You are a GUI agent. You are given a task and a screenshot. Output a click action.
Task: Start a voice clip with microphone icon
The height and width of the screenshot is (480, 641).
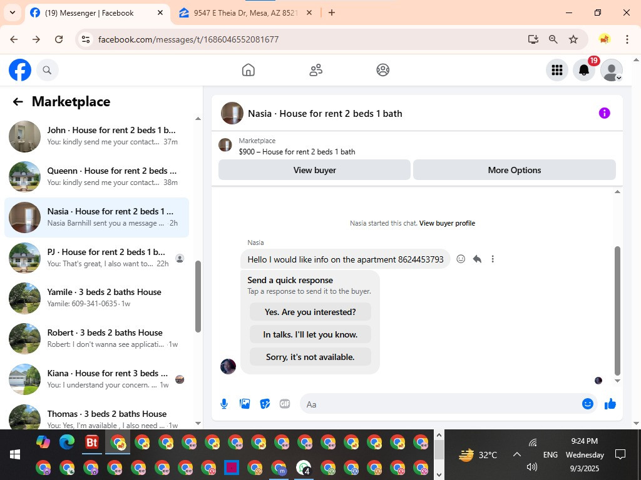pyautogui.click(x=224, y=404)
